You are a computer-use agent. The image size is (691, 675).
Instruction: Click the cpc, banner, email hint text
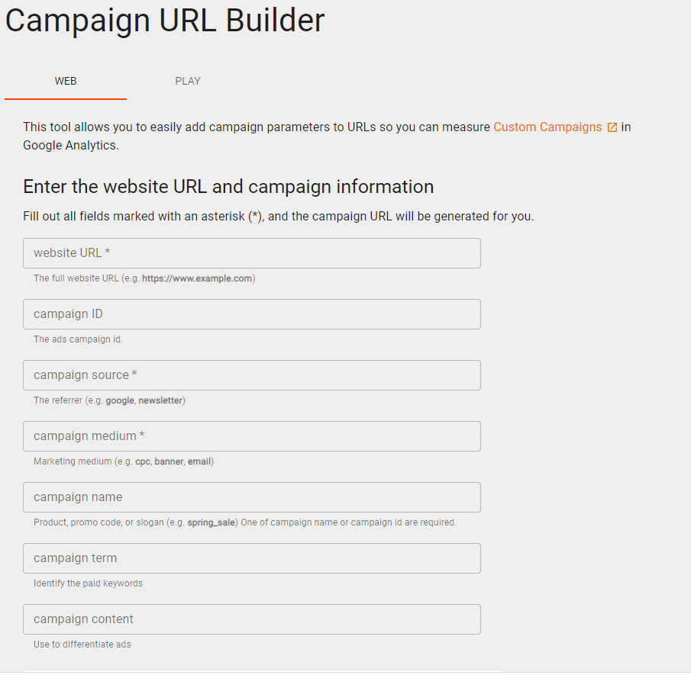(x=173, y=461)
